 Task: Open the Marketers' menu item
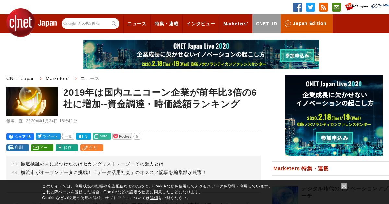[x=236, y=24]
